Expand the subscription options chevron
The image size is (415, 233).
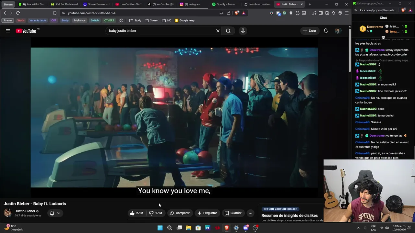tap(59, 213)
